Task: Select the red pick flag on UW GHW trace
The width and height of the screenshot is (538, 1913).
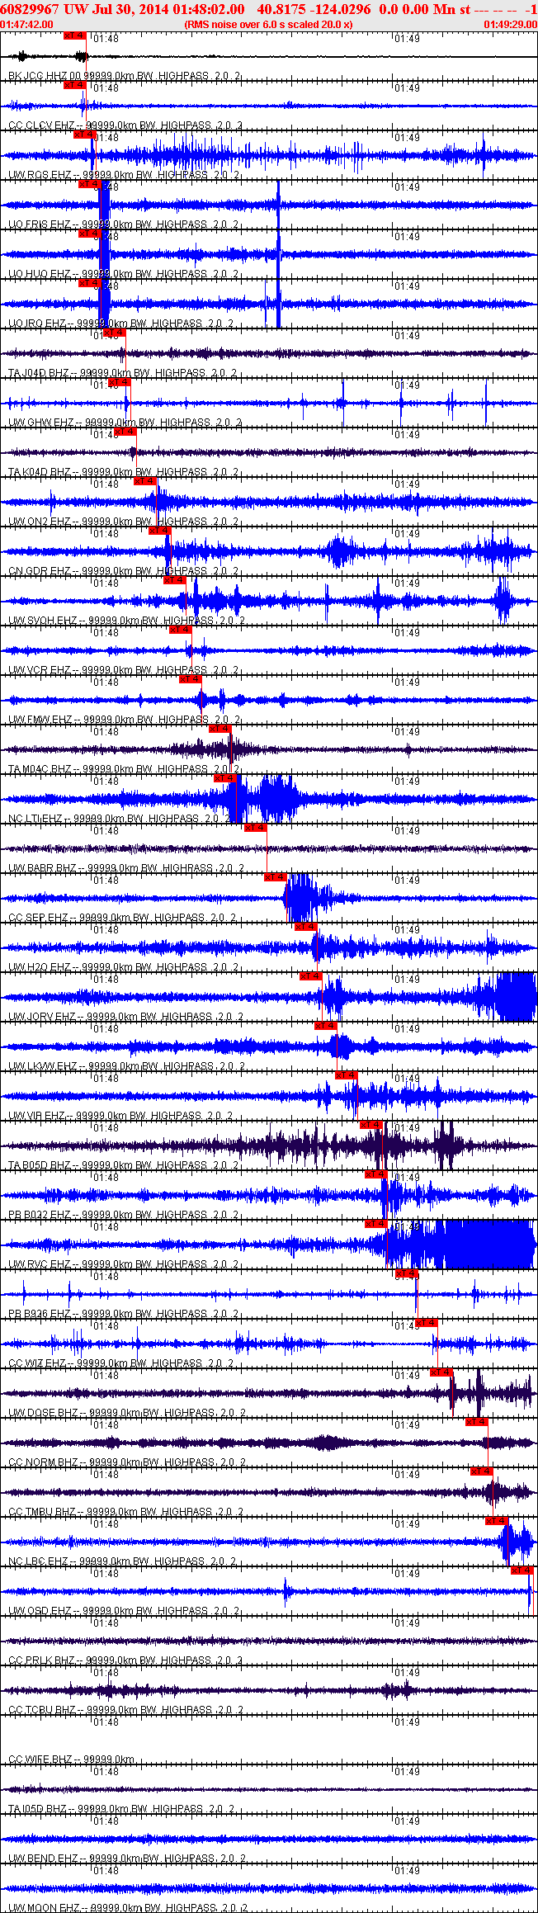Action: 119,382
